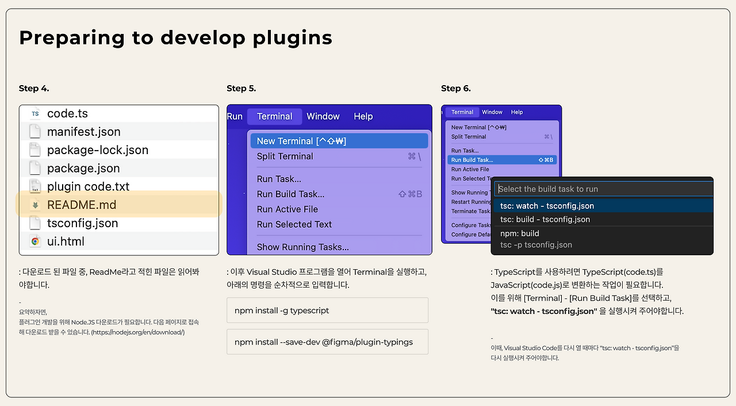Click the TypeScript icon next to code.ts
Screen dimensions: 736x406
(x=35, y=114)
